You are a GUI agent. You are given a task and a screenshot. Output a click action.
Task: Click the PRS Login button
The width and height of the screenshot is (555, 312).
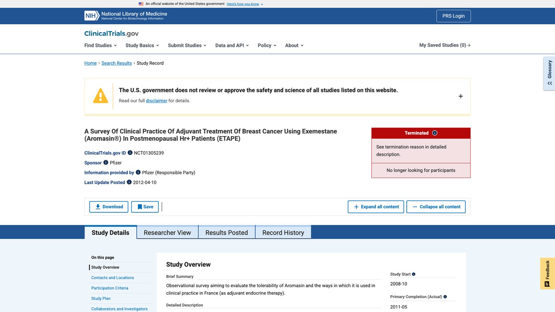pos(454,16)
